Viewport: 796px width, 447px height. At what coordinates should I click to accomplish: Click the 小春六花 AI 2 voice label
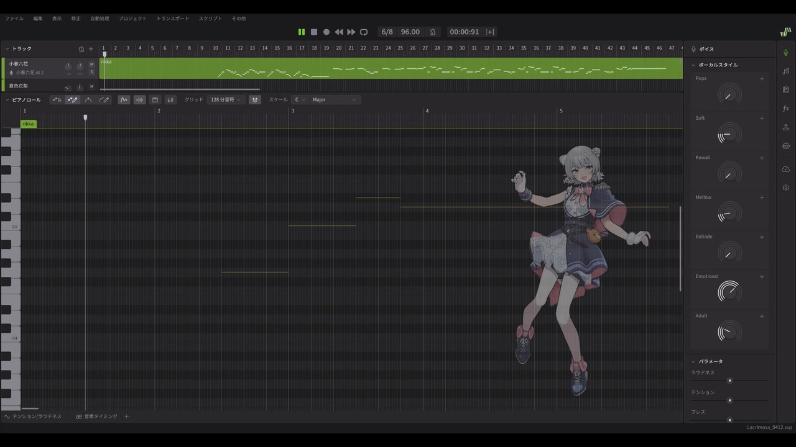point(30,73)
